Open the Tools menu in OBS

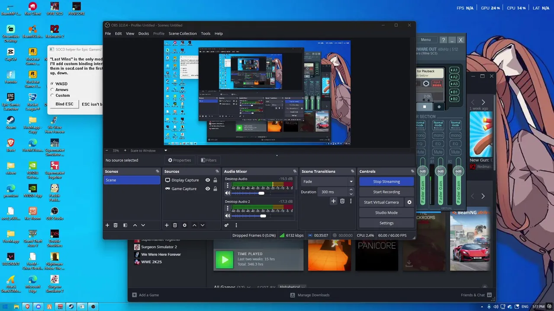pos(206,33)
